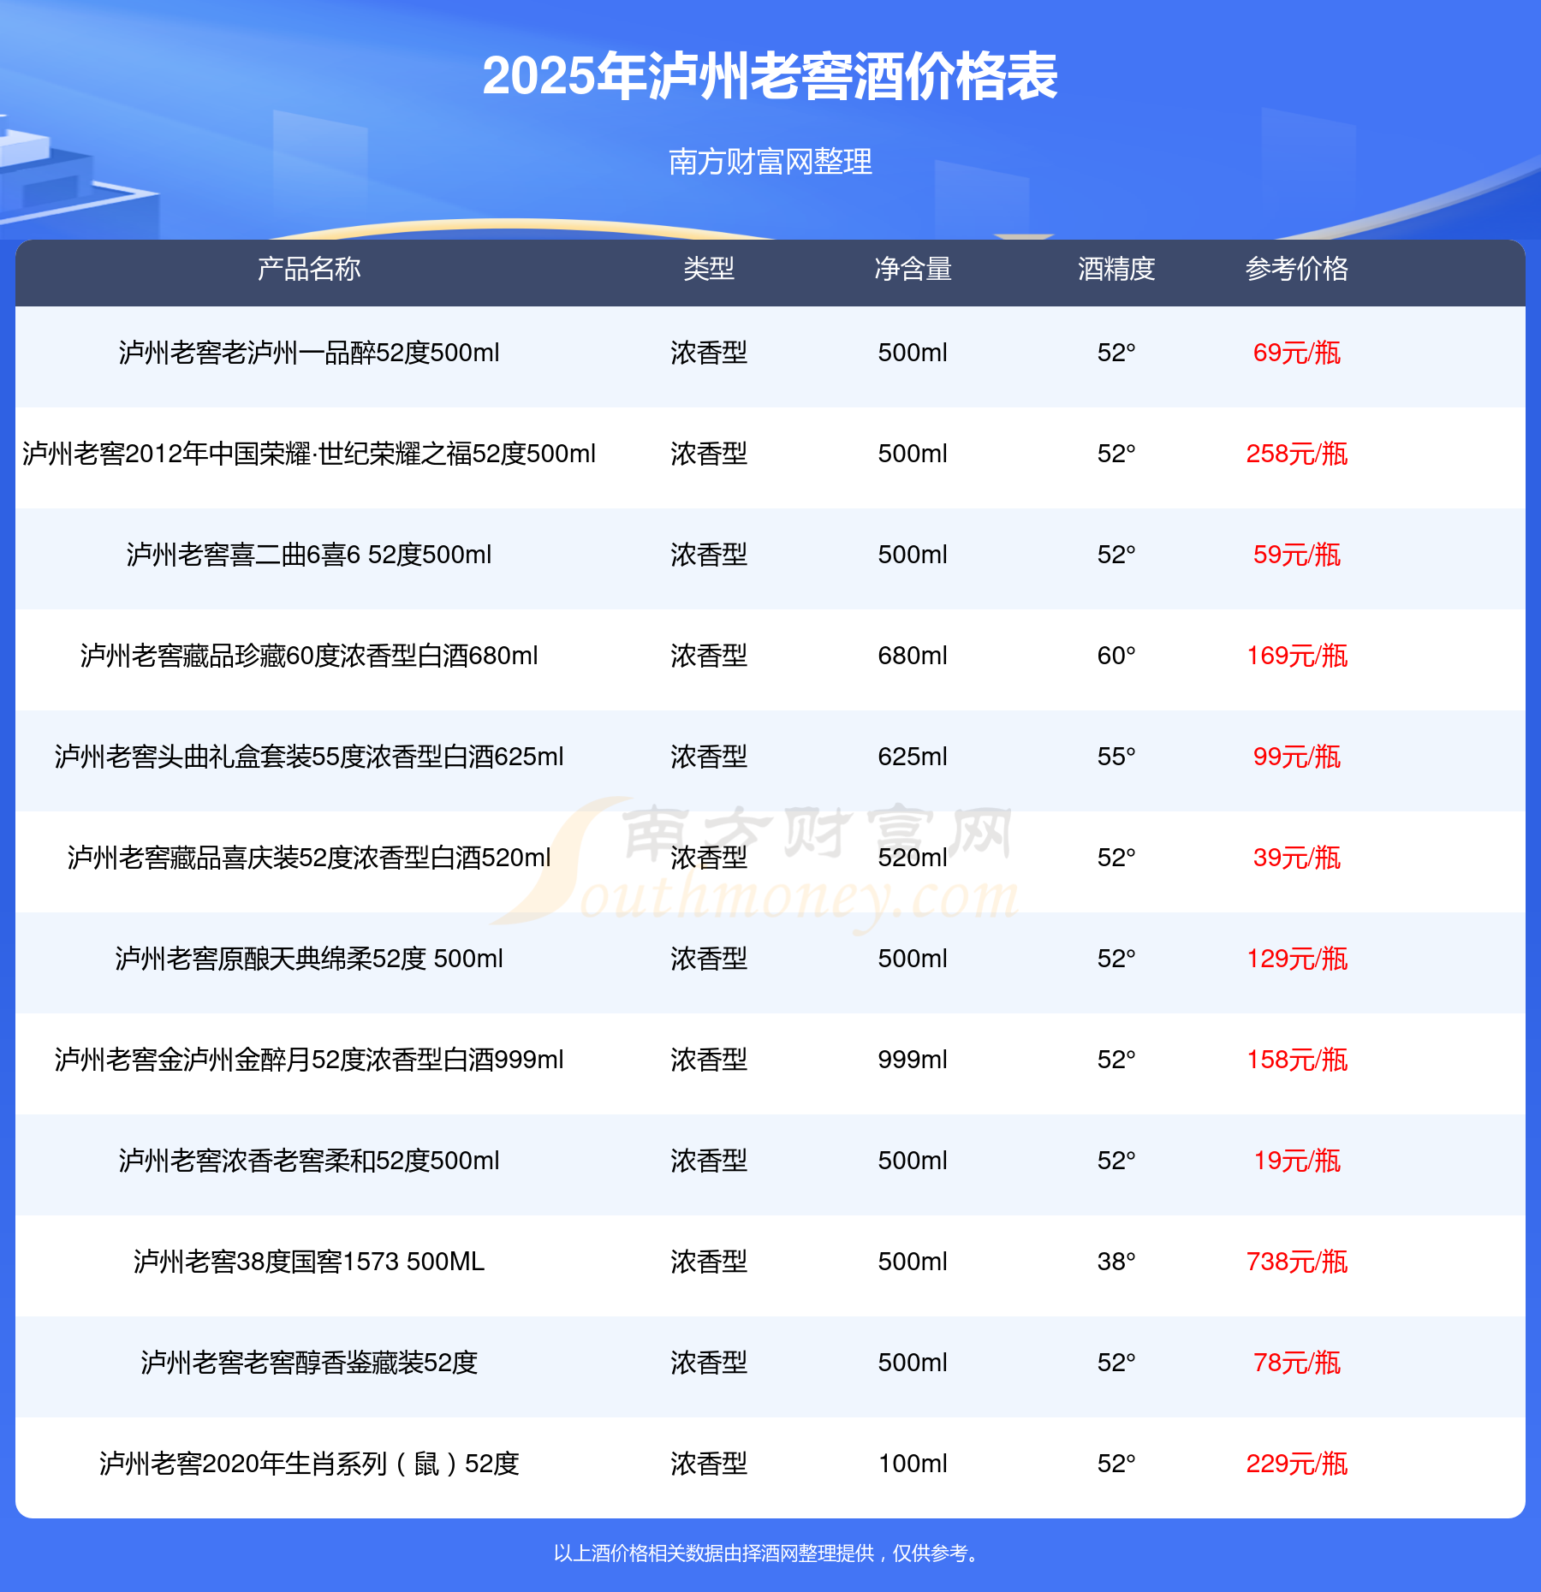Screen dimensions: 1541x1592
Task: Select the 金泸州金醉月 product name
Action: coord(309,1060)
